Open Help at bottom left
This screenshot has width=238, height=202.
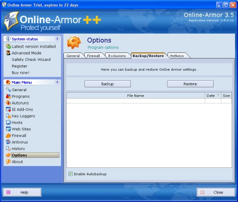22,192
